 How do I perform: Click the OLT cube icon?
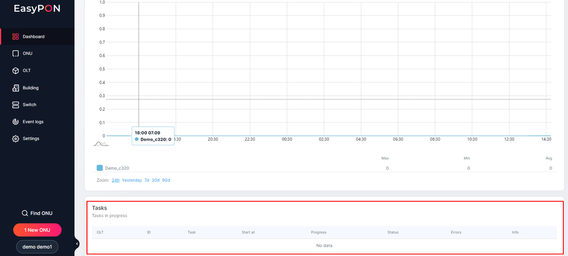pyautogui.click(x=16, y=71)
